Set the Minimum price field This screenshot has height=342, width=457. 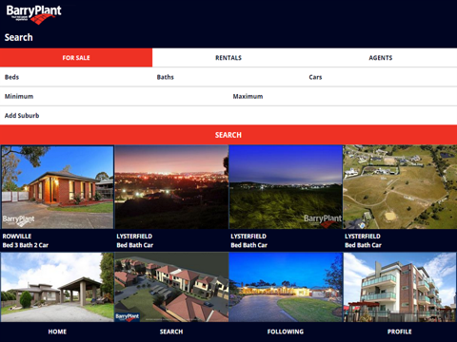pos(114,96)
